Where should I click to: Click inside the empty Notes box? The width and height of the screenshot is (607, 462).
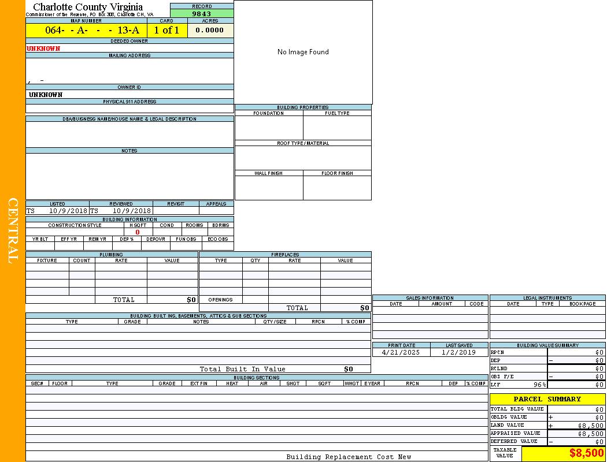pos(129,176)
